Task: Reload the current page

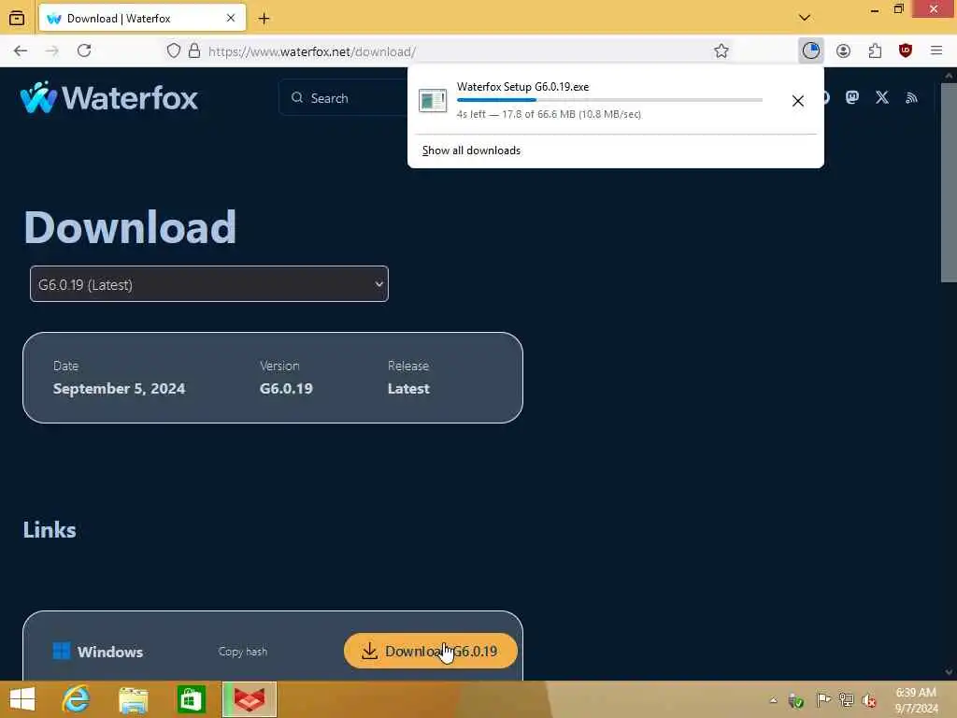Action: click(x=84, y=50)
